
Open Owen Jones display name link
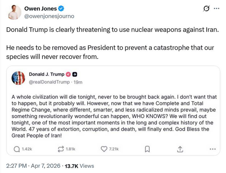tap(40, 9)
